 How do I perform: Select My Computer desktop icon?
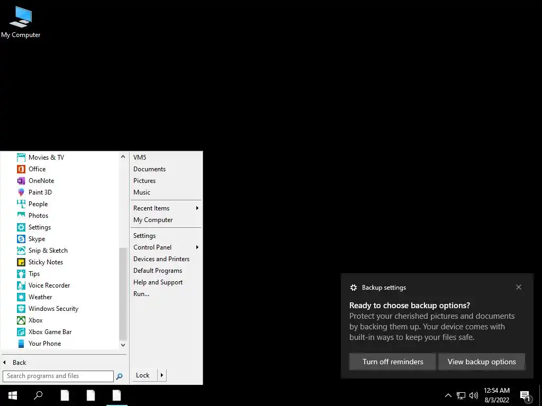21,22
